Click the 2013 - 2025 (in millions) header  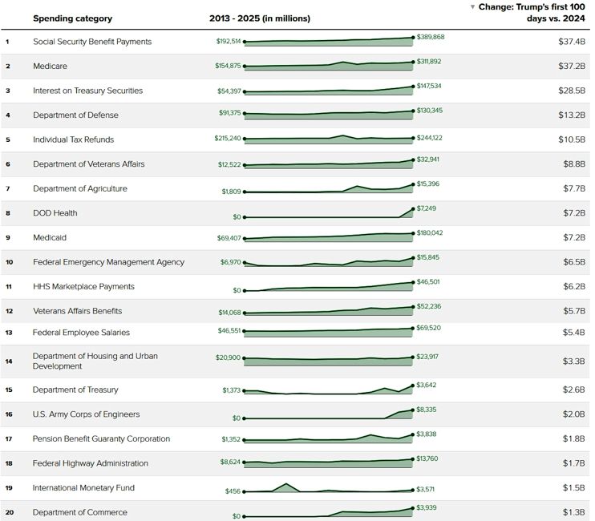point(258,18)
